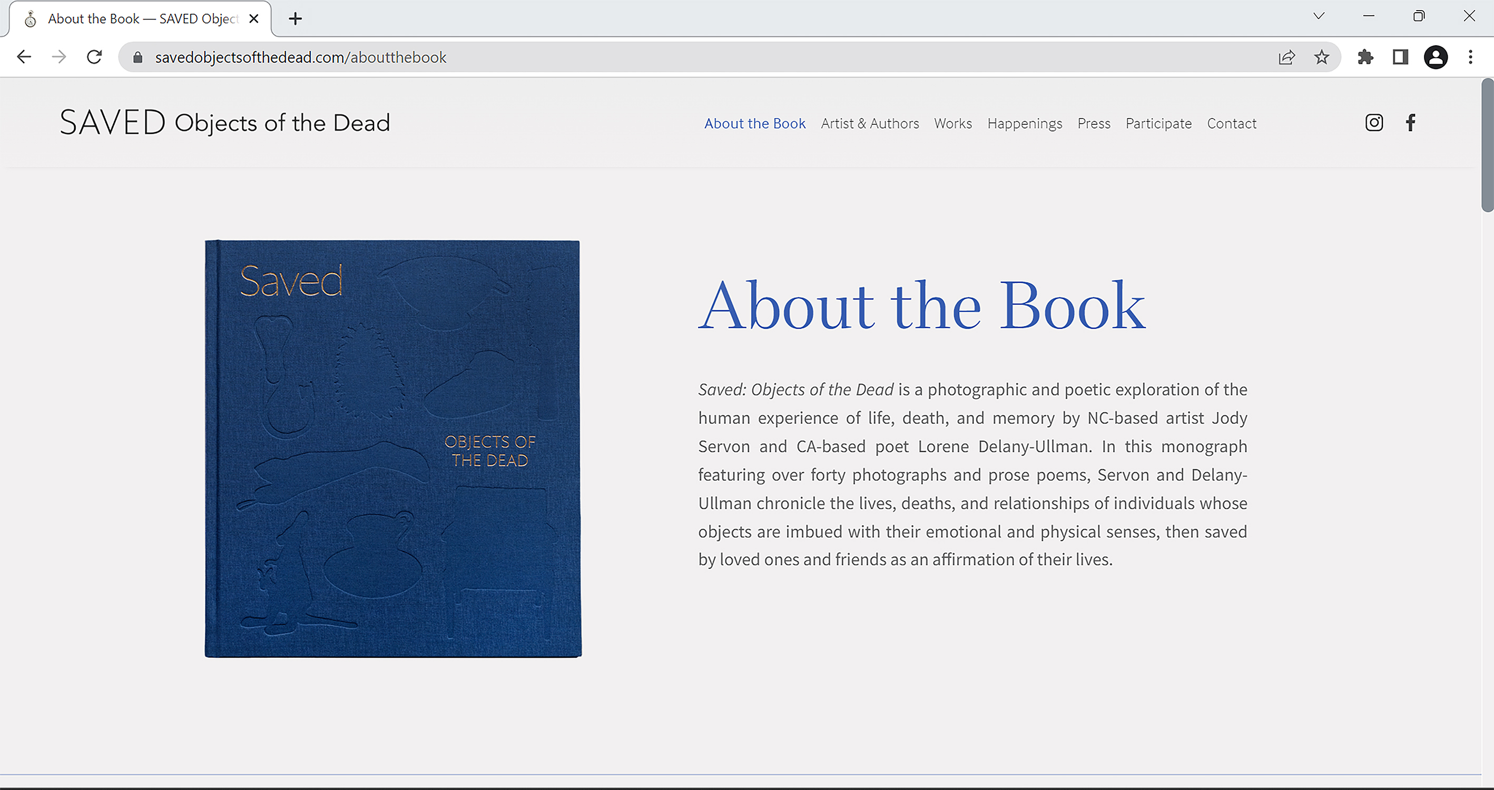Image resolution: width=1494 pixels, height=790 pixels.
Task: Open the Instagram icon link
Action: tap(1373, 123)
